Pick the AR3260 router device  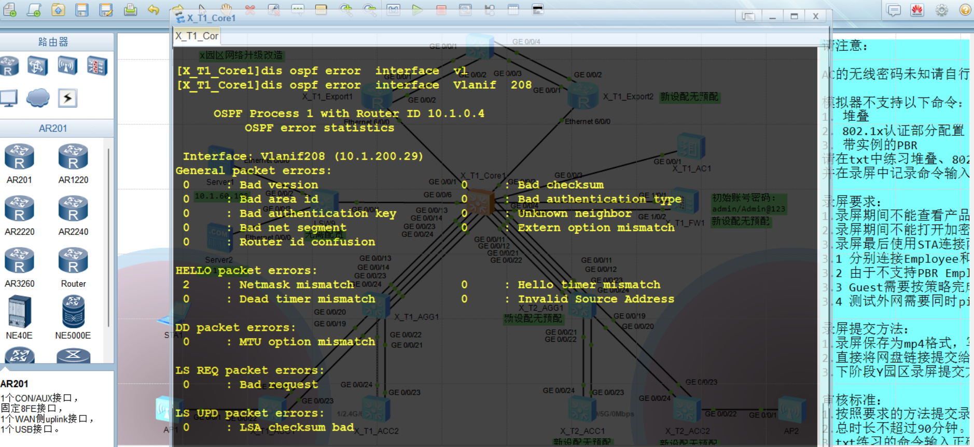pos(19,268)
